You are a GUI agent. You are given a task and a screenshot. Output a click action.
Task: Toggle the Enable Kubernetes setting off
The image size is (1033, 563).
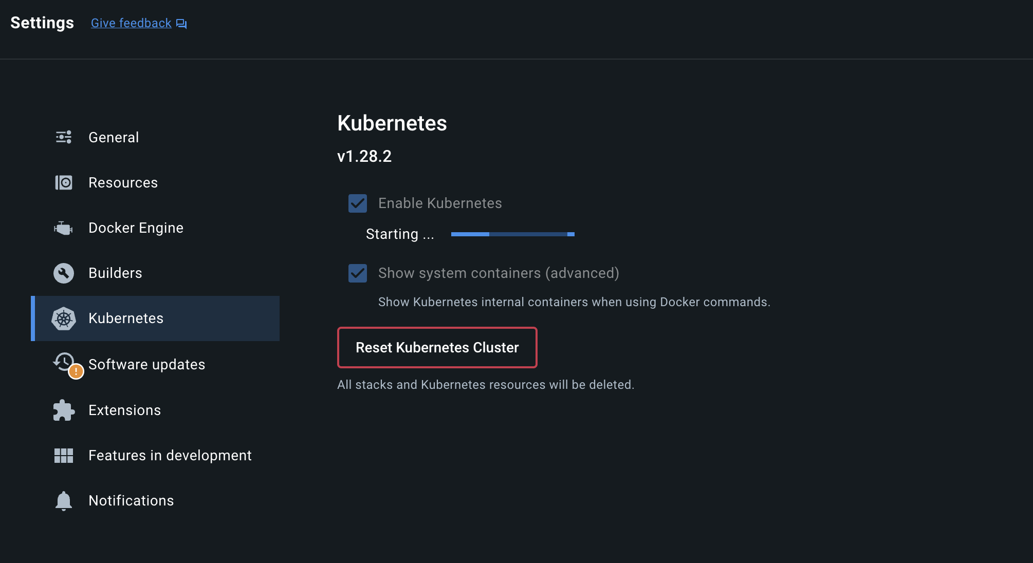[x=357, y=203]
